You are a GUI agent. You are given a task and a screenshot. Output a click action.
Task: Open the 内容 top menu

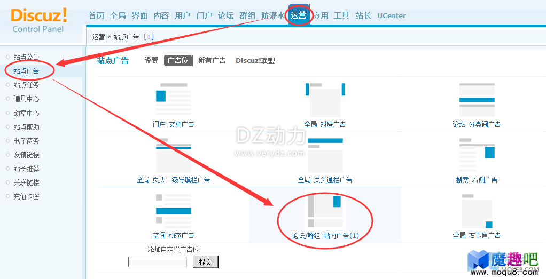[x=161, y=15]
